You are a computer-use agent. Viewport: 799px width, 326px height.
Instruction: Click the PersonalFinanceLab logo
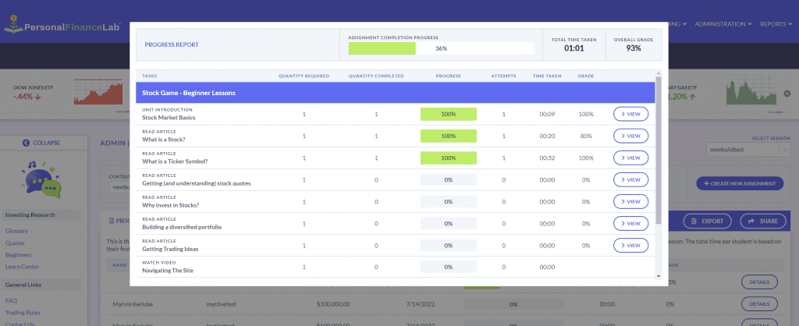coord(62,24)
